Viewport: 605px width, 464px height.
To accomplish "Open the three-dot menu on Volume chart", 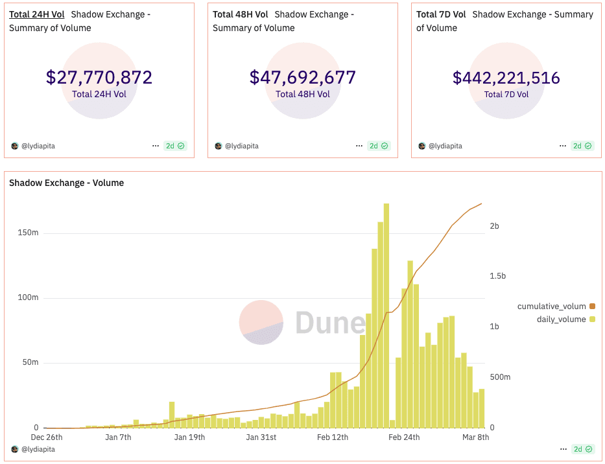I will point(563,449).
